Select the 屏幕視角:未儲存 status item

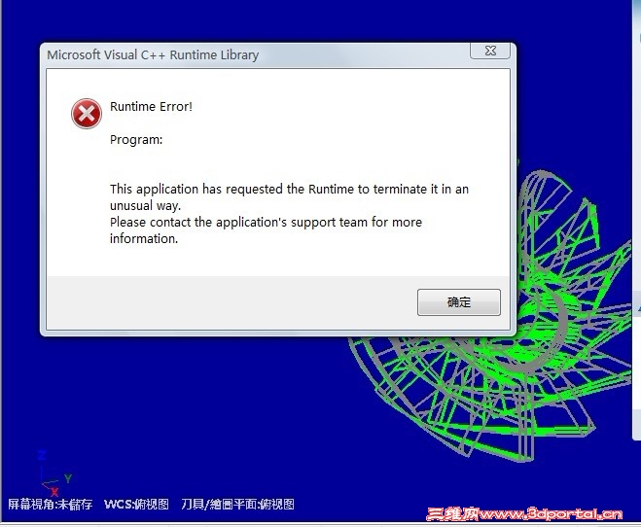click(x=50, y=504)
